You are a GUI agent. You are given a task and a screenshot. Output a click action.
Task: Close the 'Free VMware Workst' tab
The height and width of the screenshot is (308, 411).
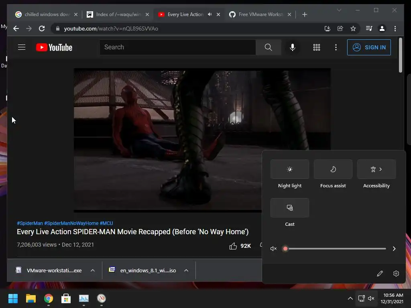tap(289, 14)
